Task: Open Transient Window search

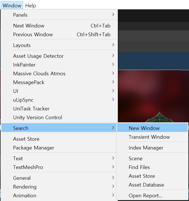Action: pyautogui.click(x=152, y=137)
